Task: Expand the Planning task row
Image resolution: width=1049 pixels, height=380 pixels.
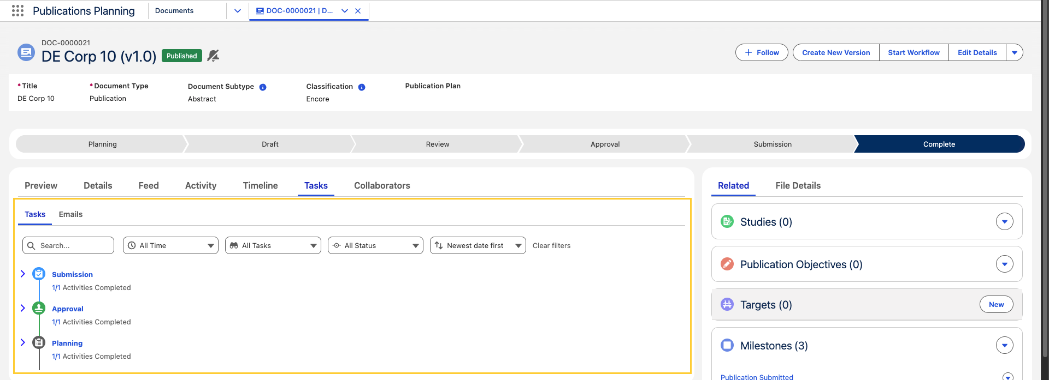Action: click(23, 342)
